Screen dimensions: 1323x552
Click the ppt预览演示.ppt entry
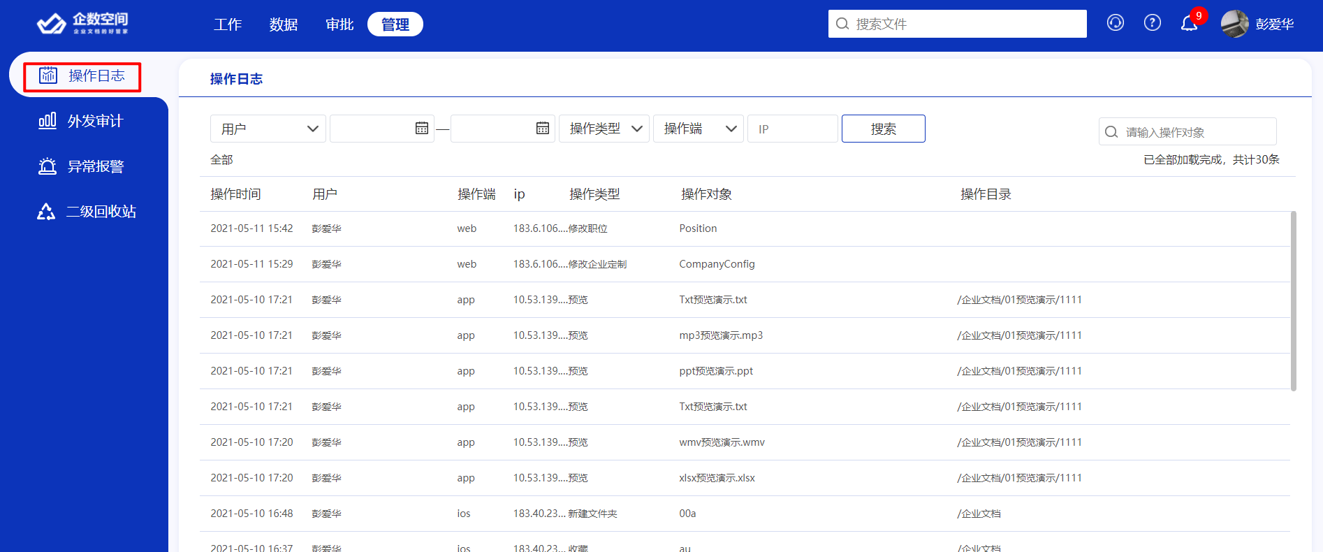click(716, 371)
